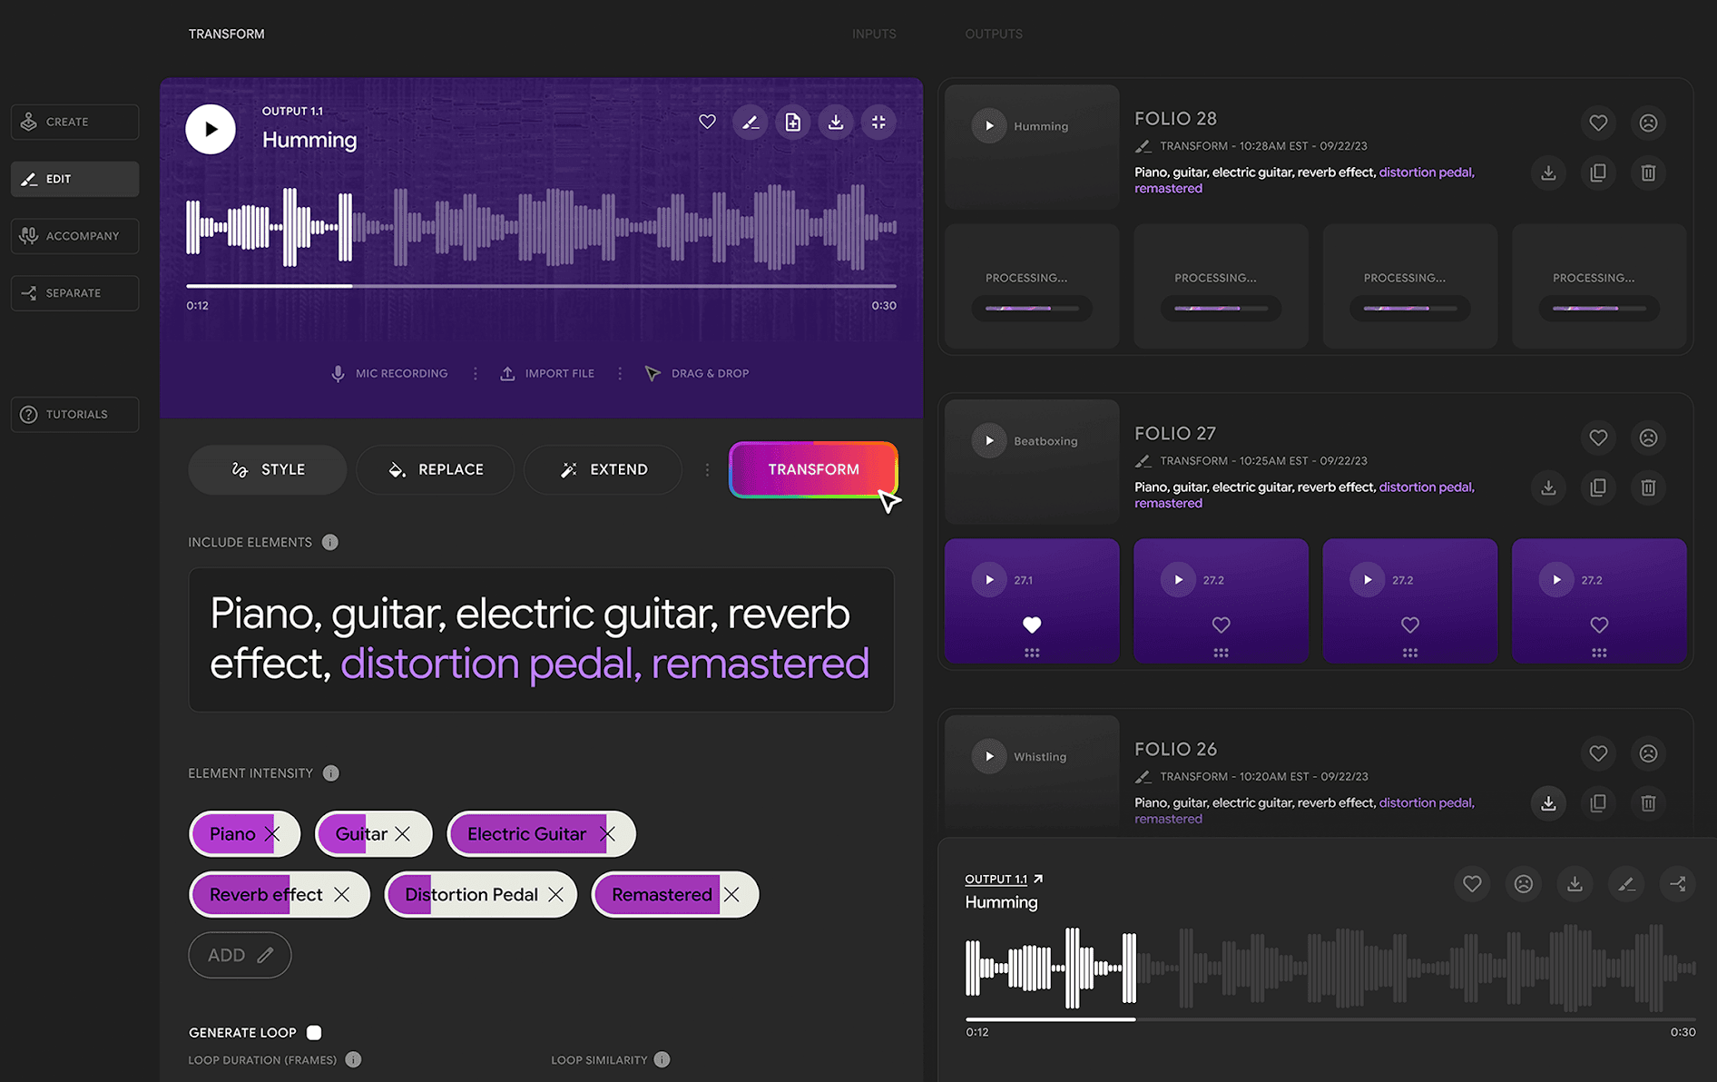Like Folio 28 using the heart toggle
The height and width of the screenshot is (1082, 1717).
click(x=1598, y=123)
